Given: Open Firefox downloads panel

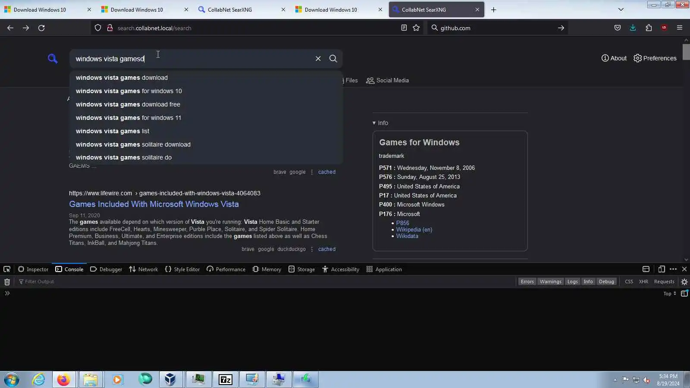Looking at the screenshot, I should pos(633,28).
